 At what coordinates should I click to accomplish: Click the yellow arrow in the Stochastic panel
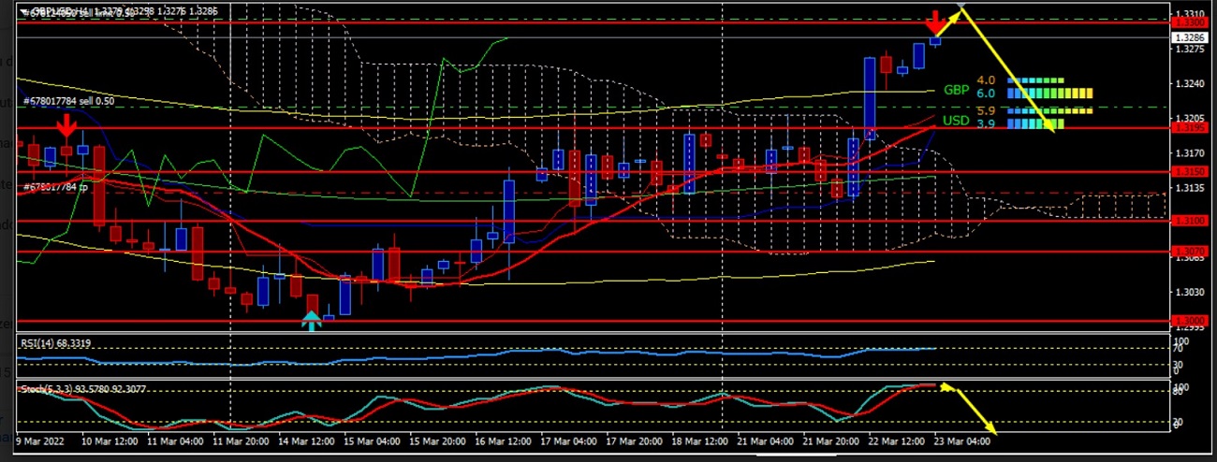[x=970, y=409]
